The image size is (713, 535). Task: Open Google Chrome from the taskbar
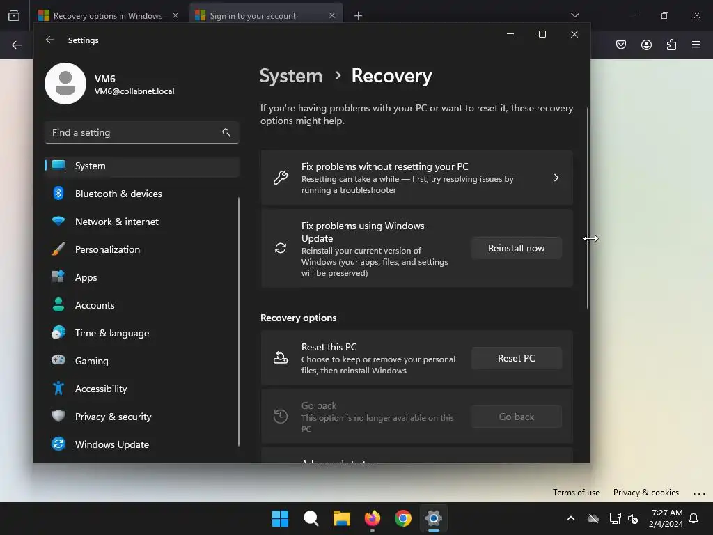(403, 518)
